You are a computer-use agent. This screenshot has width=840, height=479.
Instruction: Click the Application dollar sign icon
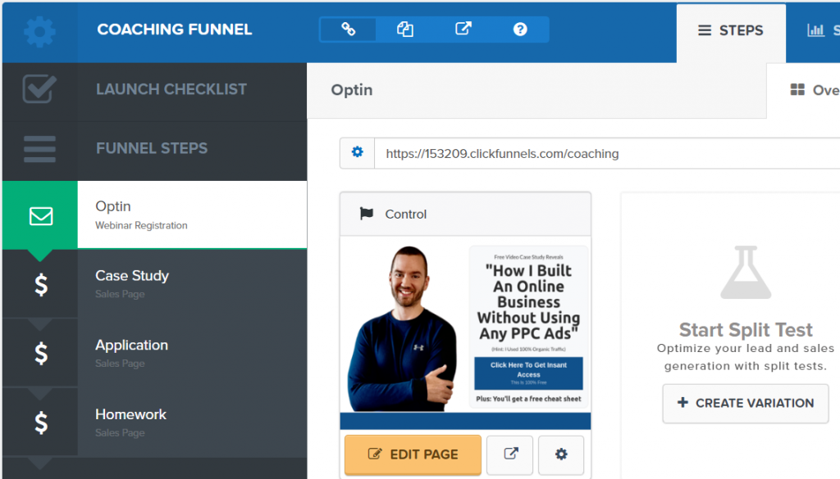coord(41,354)
